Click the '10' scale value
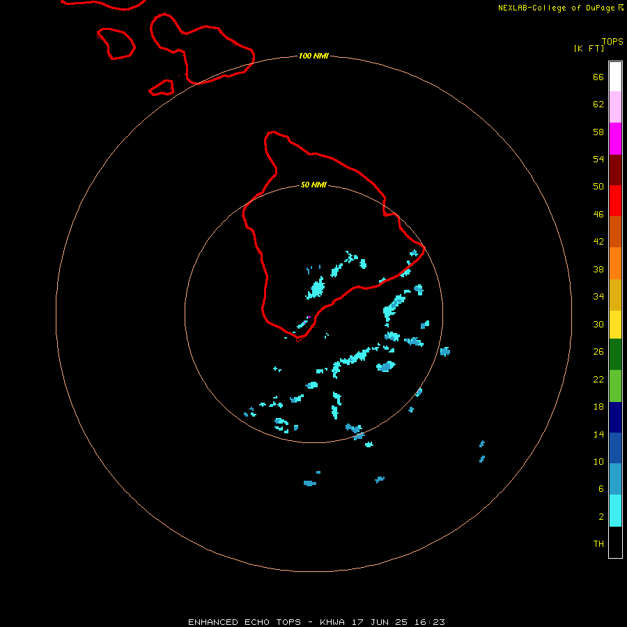Screen dimensions: 627x627 [x=598, y=461]
